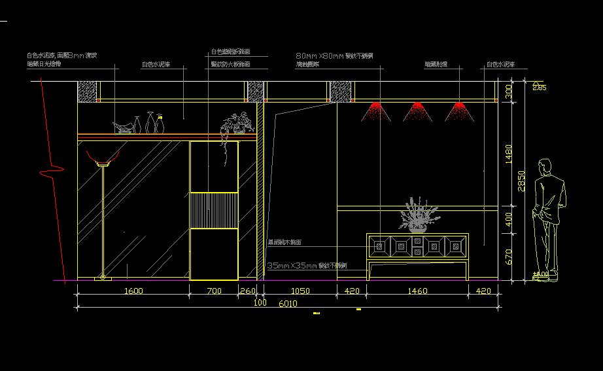Click the 2850 vertical dimension text
603x371 pixels.
point(521,182)
